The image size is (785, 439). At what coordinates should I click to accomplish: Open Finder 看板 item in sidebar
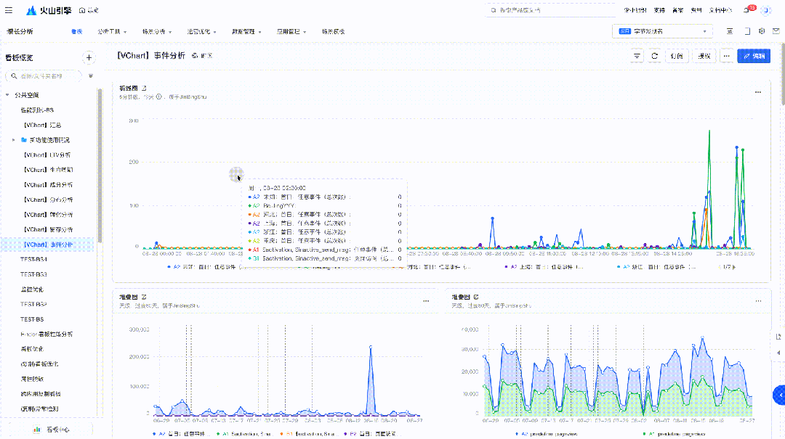pos(47,334)
